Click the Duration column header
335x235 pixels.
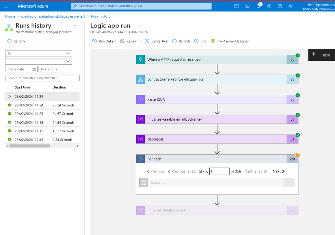pos(59,87)
